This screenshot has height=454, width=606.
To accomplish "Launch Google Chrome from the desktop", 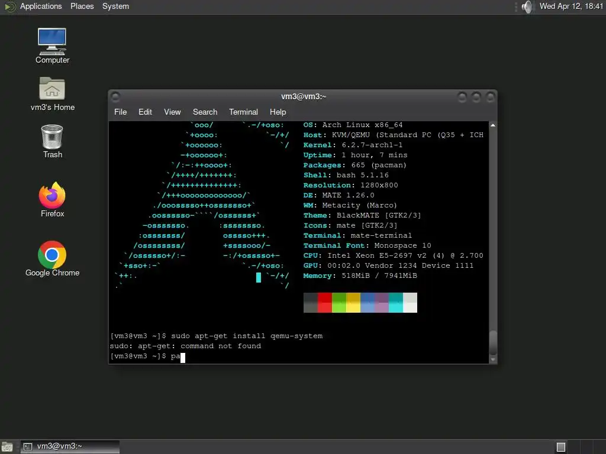I will coord(52,259).
